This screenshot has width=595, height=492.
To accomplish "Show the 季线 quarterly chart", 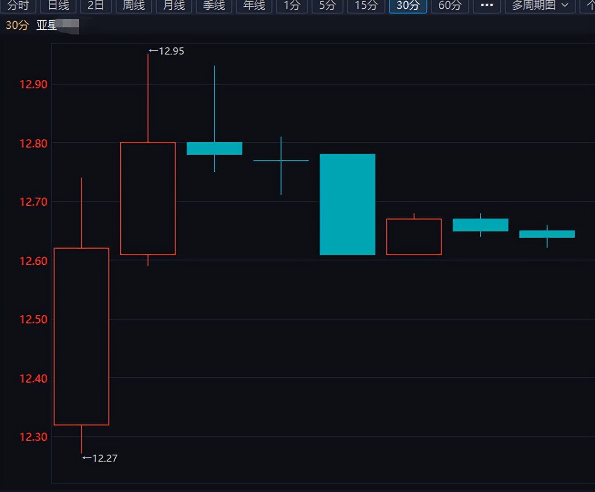I will [214, 5].
